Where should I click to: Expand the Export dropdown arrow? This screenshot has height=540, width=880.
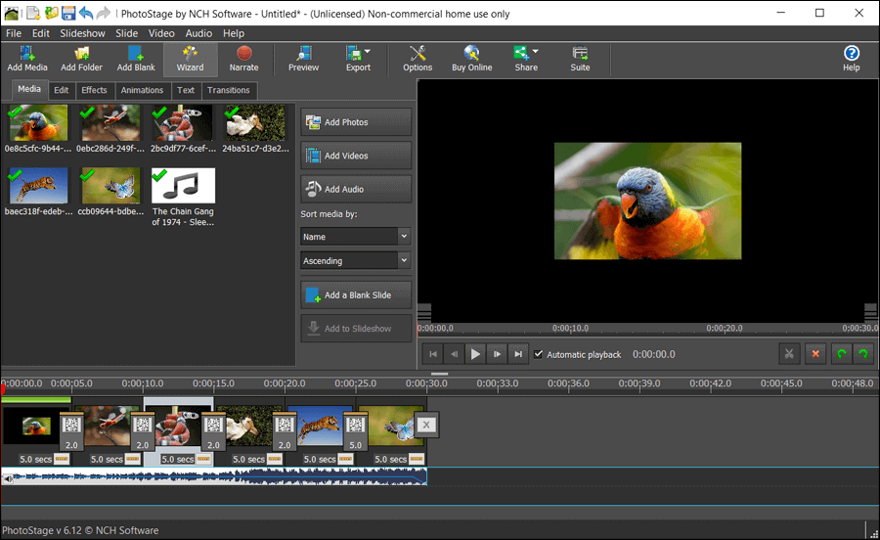368,51
